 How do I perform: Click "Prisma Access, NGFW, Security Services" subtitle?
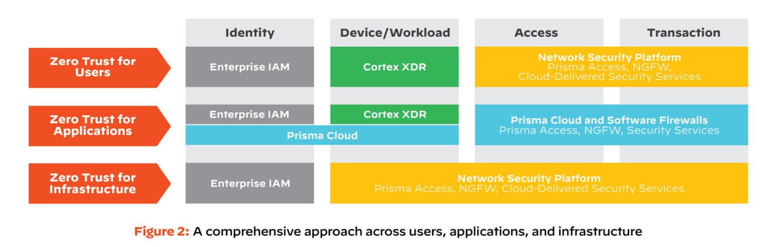[x=609, y=130]
